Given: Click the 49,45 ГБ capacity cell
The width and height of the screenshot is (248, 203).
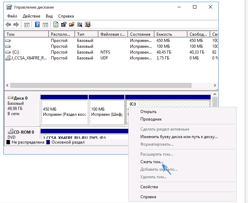Looking at the screenshot, I should click(164, 52).
